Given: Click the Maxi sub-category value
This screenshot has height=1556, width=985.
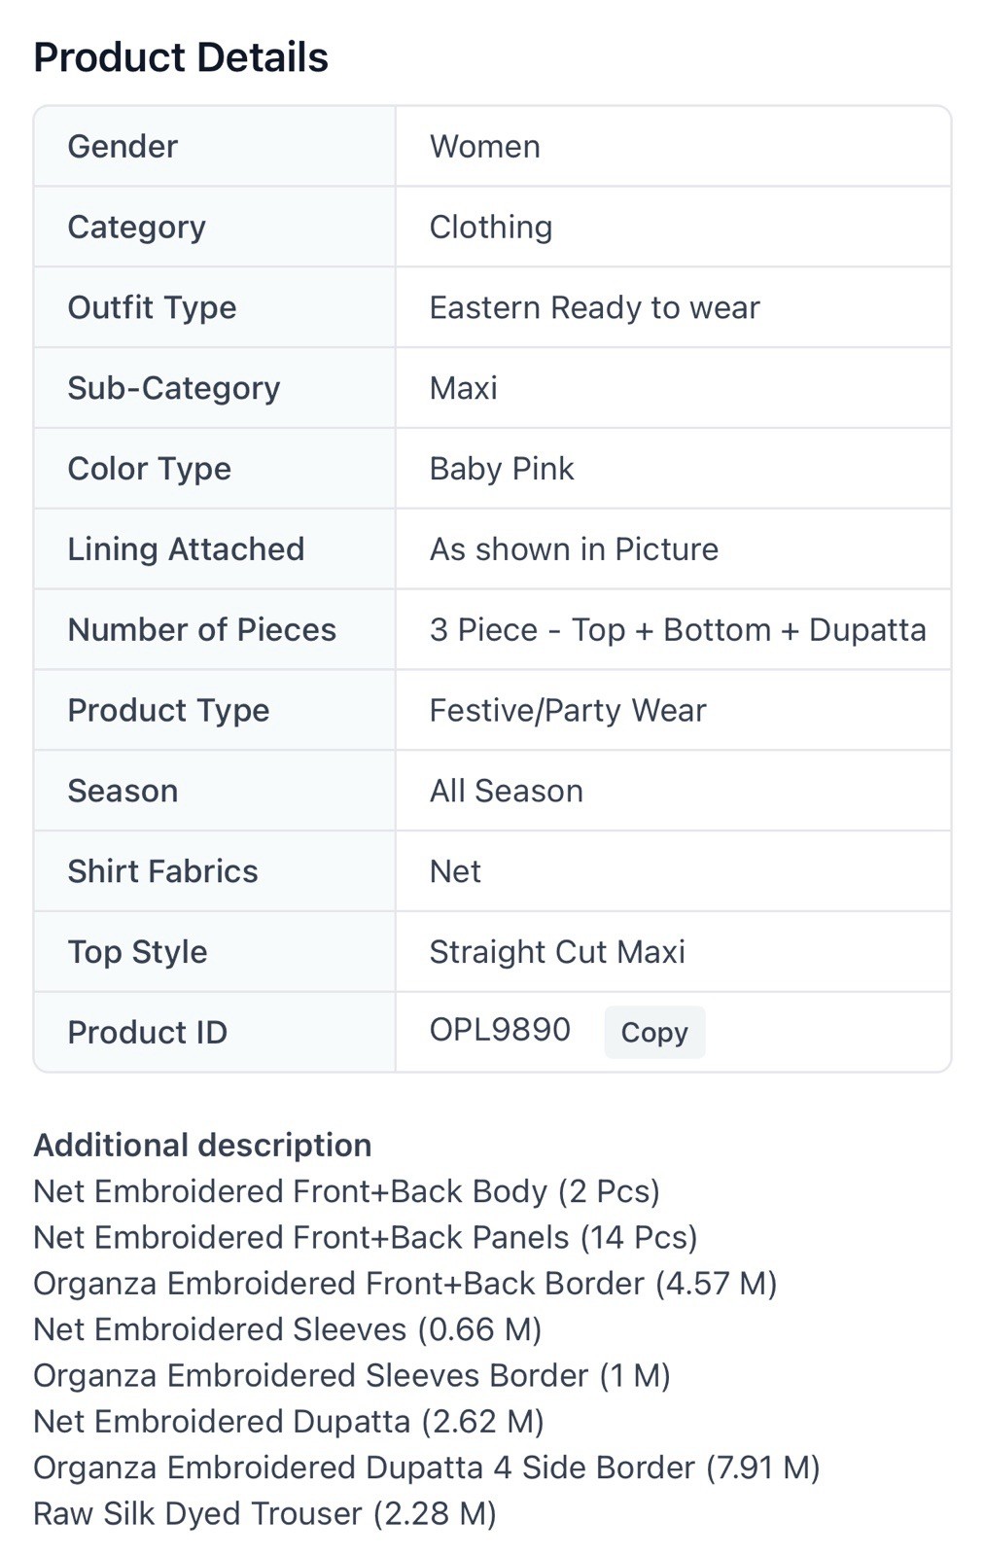Looking at the screenshot, I should click(464, 389).
